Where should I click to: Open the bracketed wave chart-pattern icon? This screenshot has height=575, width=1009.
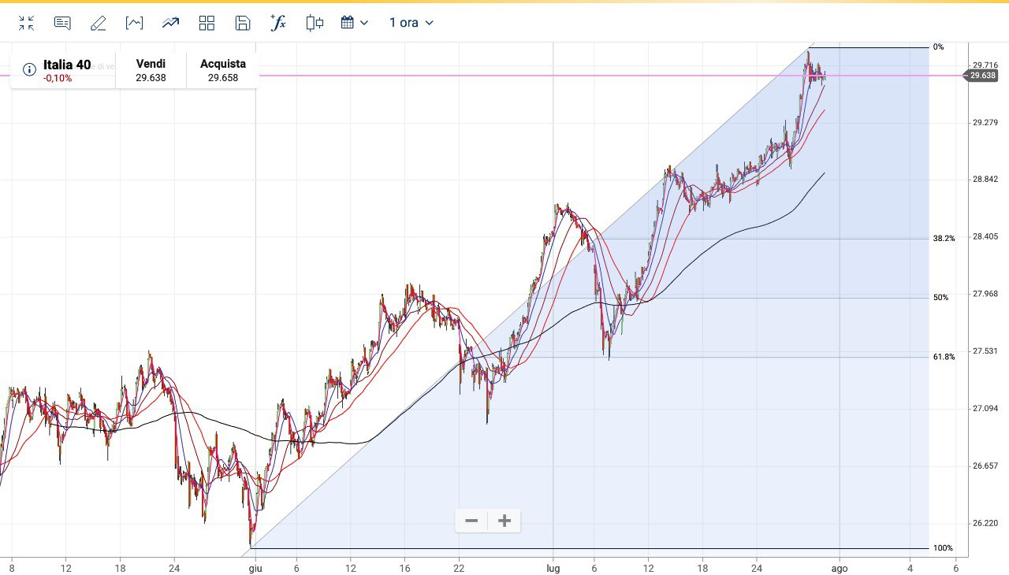point(134,23)
